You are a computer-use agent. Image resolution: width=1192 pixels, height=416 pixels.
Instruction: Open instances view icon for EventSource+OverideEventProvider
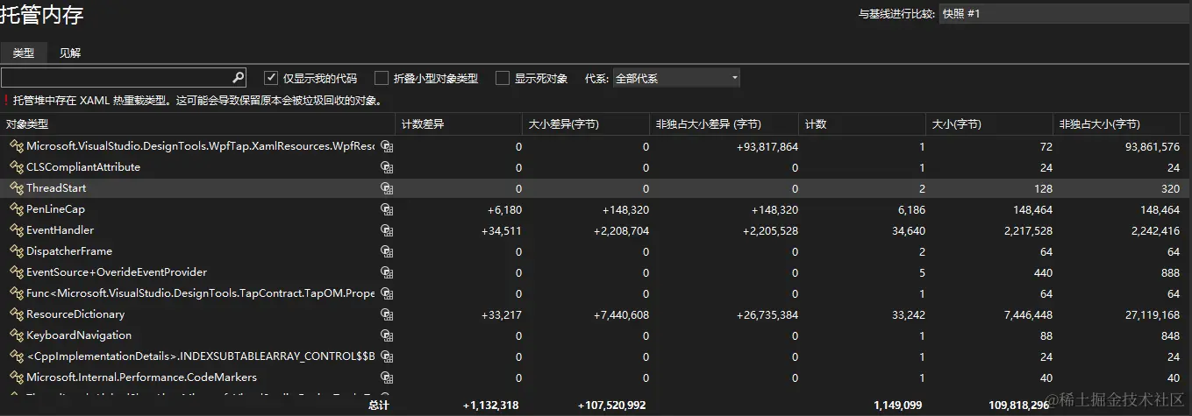(x=386, y=272)
